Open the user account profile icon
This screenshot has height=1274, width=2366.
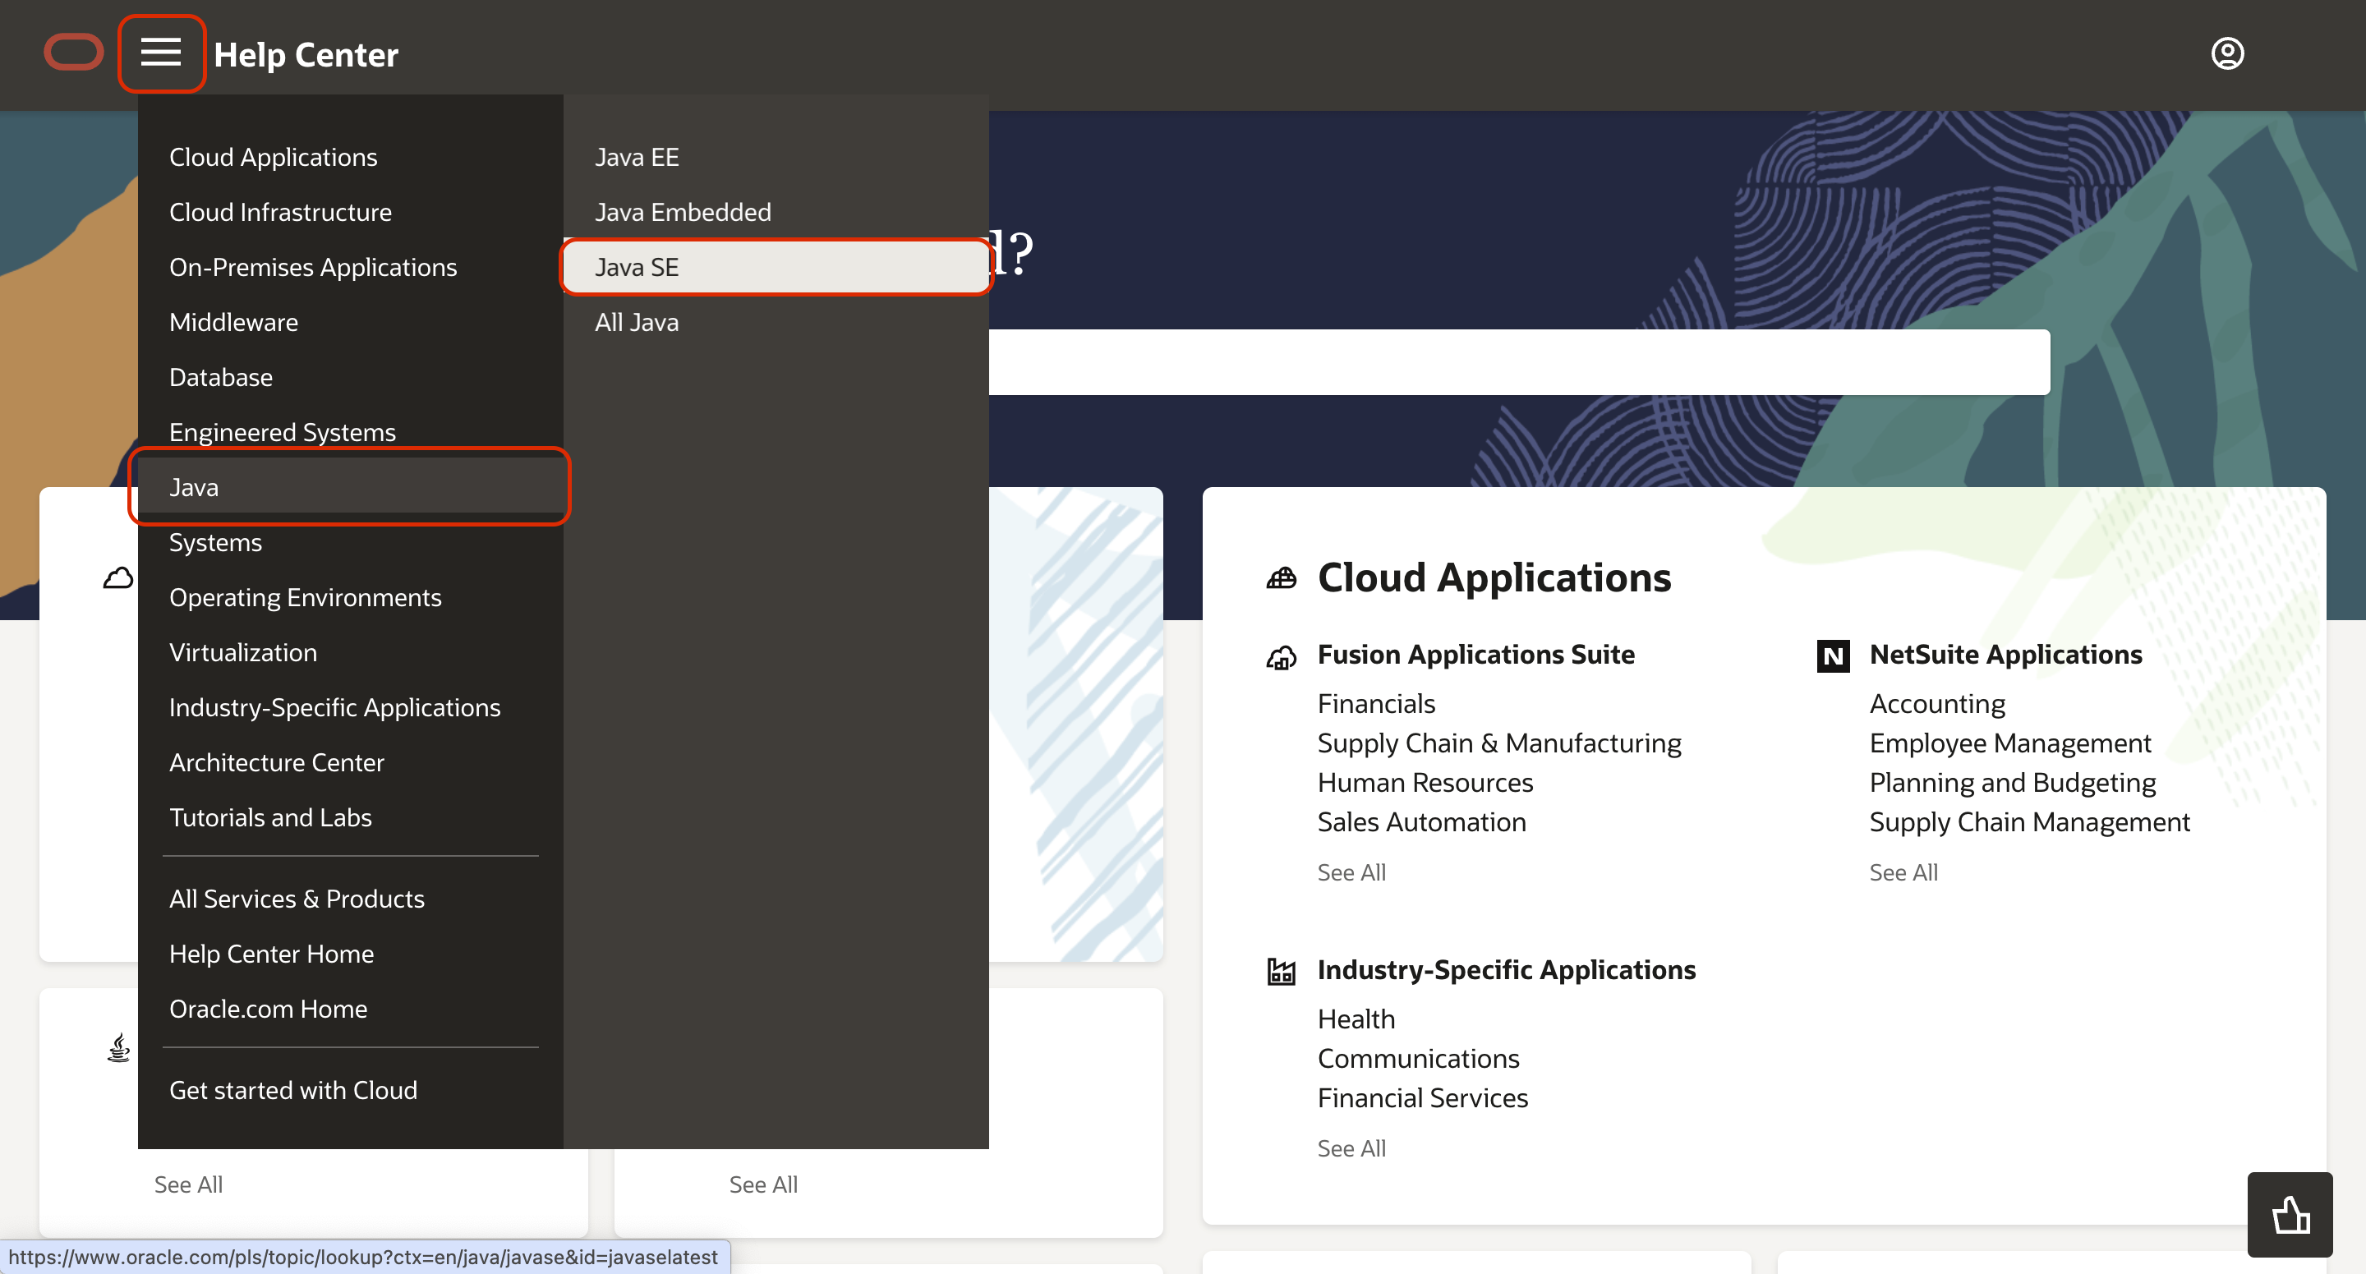click(2226, 53)
